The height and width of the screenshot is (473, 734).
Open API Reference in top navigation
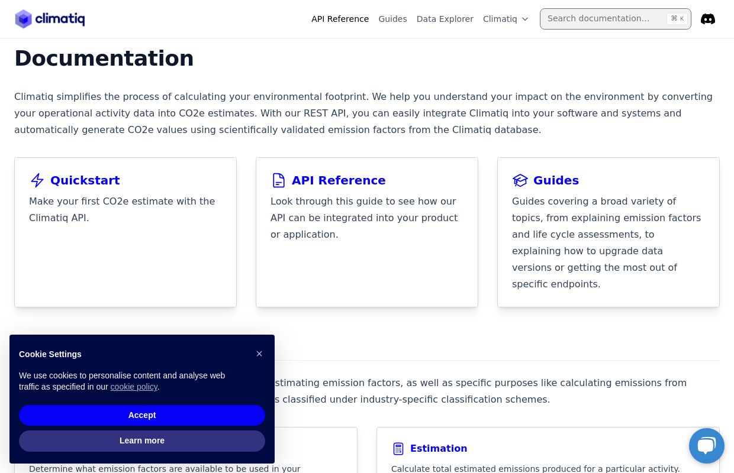point(340,19)
